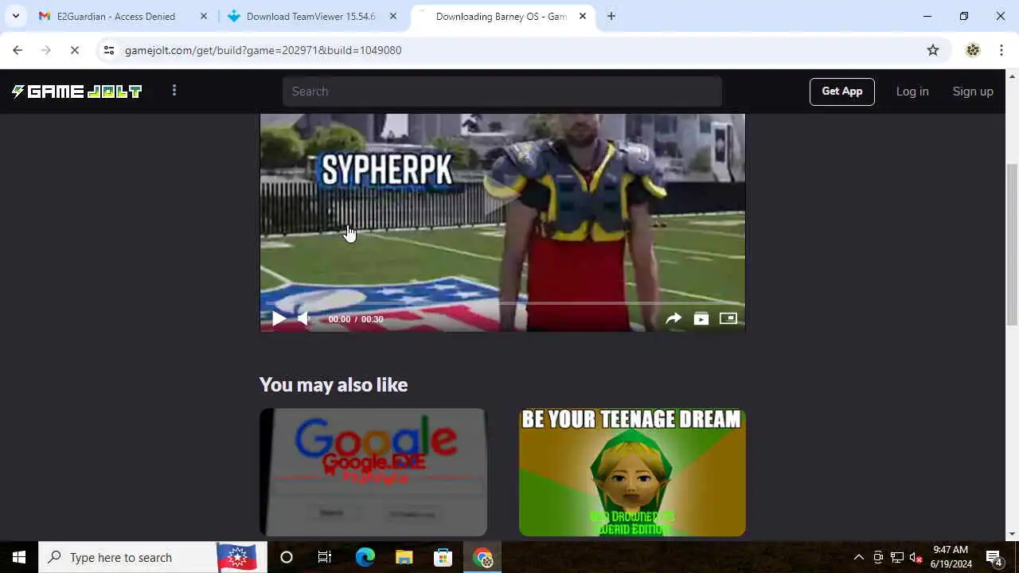This screenshot has height=573, width=1019.
Task: View site information icon in address bar
Action: (109, 50)
